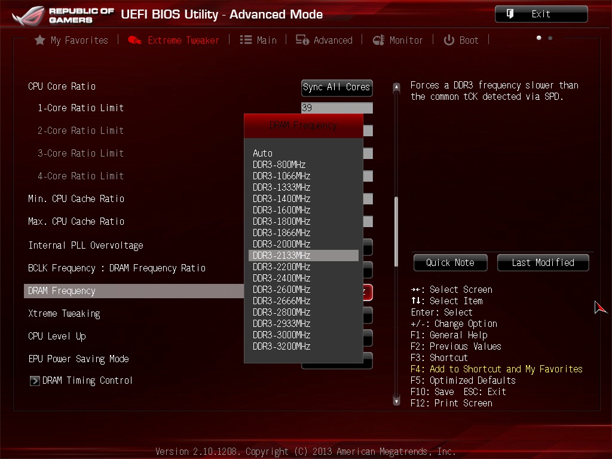Click the Extreme Tweaker flame icon
The width and height of the screenshot is (612, 459).
(x=134, y=40)
